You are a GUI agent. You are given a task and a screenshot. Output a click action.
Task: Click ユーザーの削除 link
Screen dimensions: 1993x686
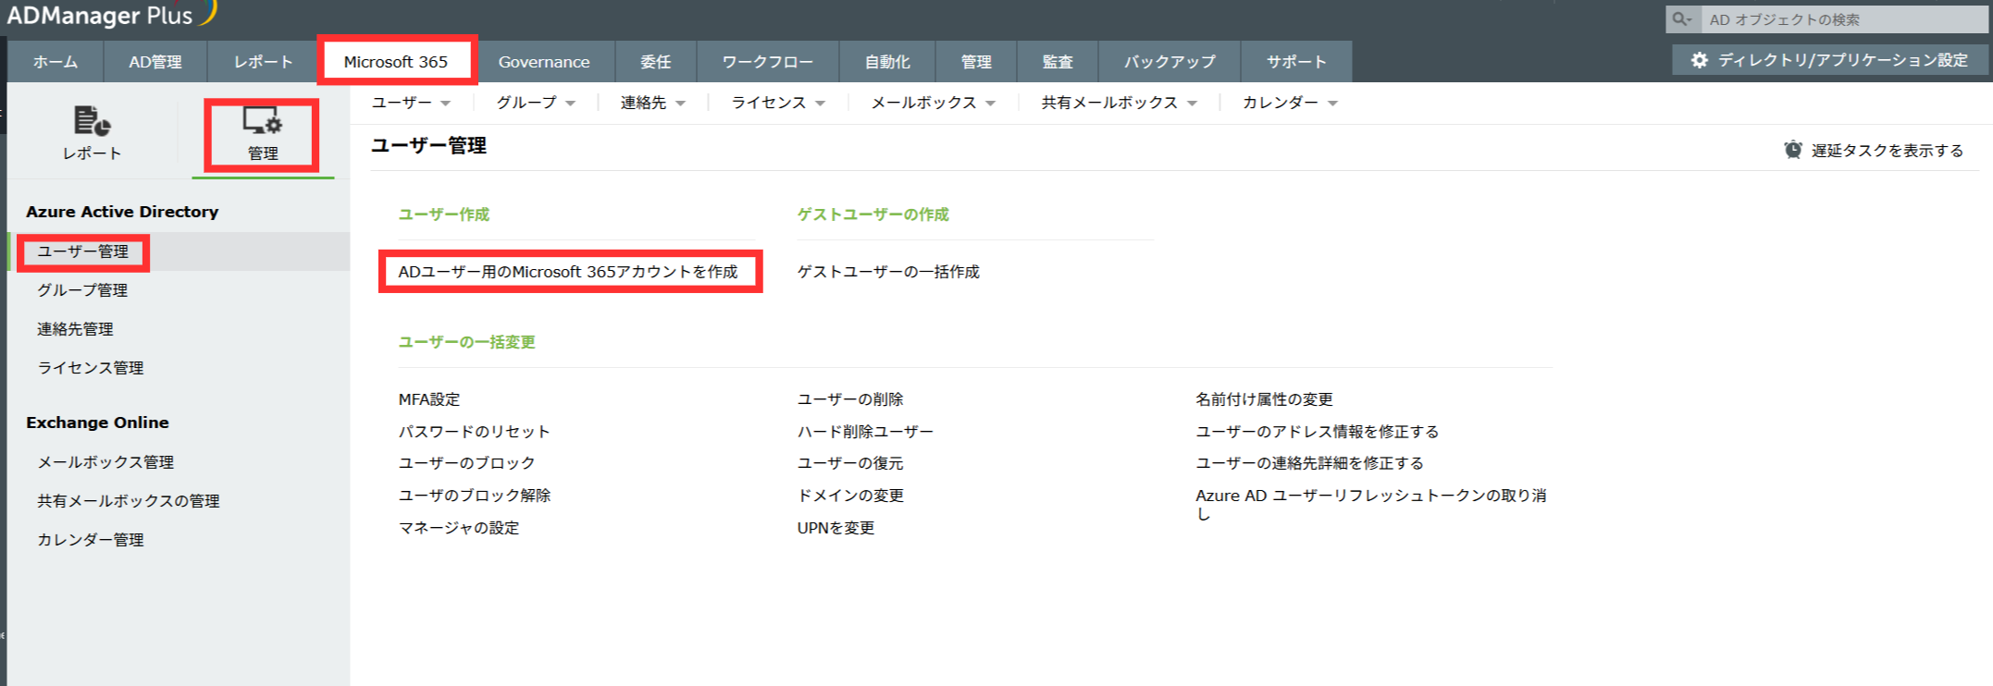click(x=850, y=399)
